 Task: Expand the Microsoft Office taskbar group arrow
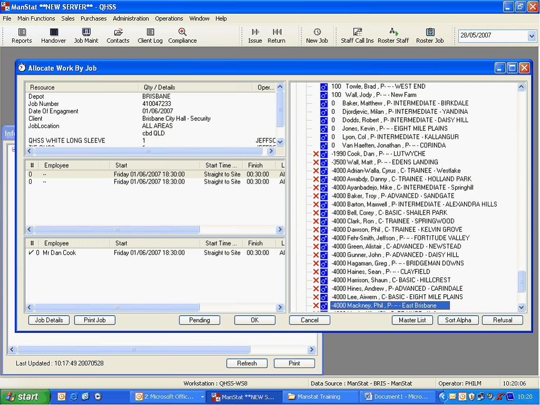202,397
